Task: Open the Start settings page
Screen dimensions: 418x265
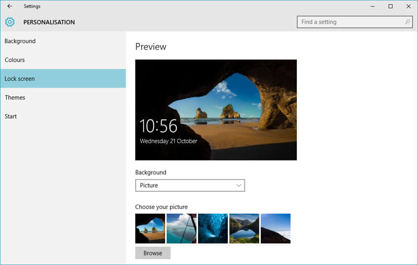Action: [63, 116]
